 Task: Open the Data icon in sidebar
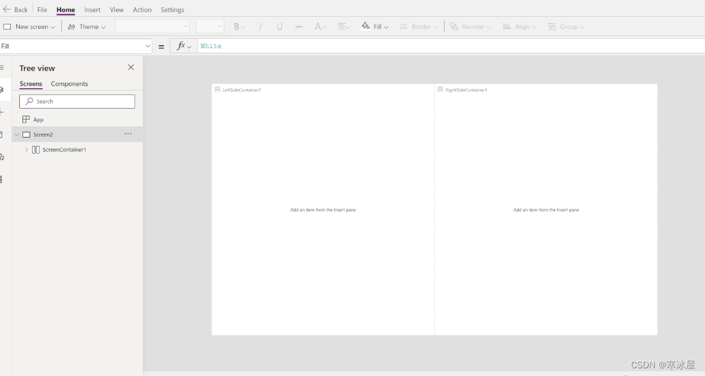(2, 134)
